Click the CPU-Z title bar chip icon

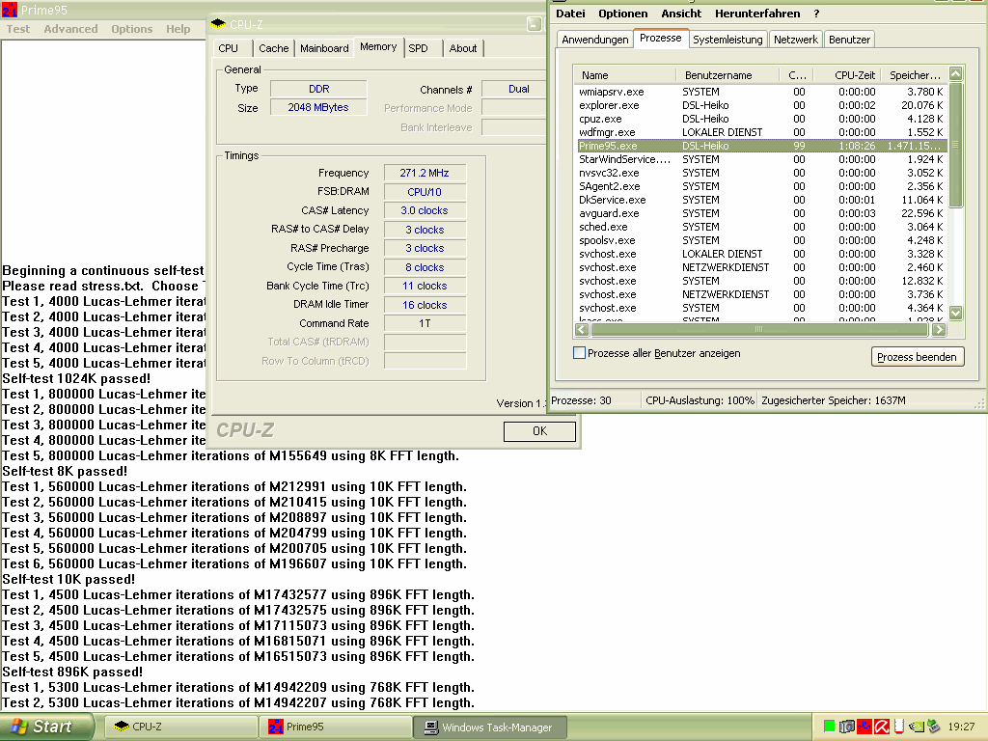pos(219,24)
